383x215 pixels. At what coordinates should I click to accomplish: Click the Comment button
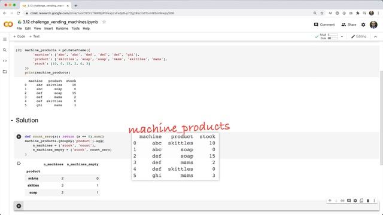324,24
